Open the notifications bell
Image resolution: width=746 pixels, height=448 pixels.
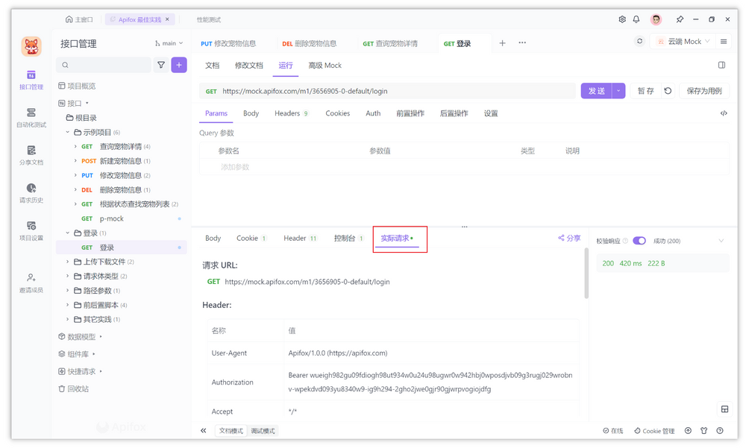636,19
